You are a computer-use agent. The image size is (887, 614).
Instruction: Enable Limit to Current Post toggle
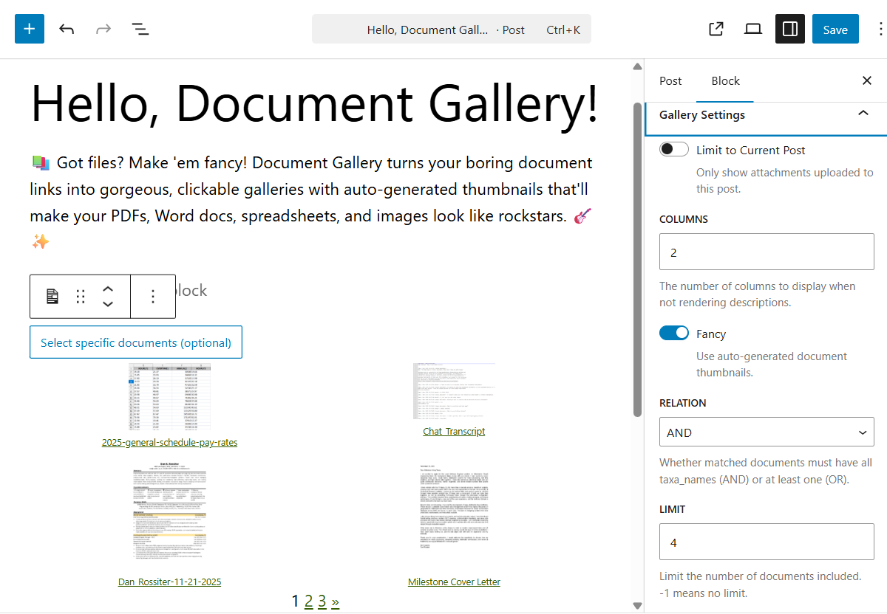[674, 150]
